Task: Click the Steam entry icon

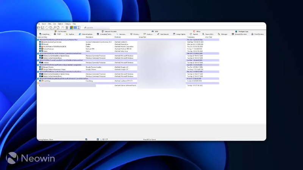Action: [x=42, y=51]
